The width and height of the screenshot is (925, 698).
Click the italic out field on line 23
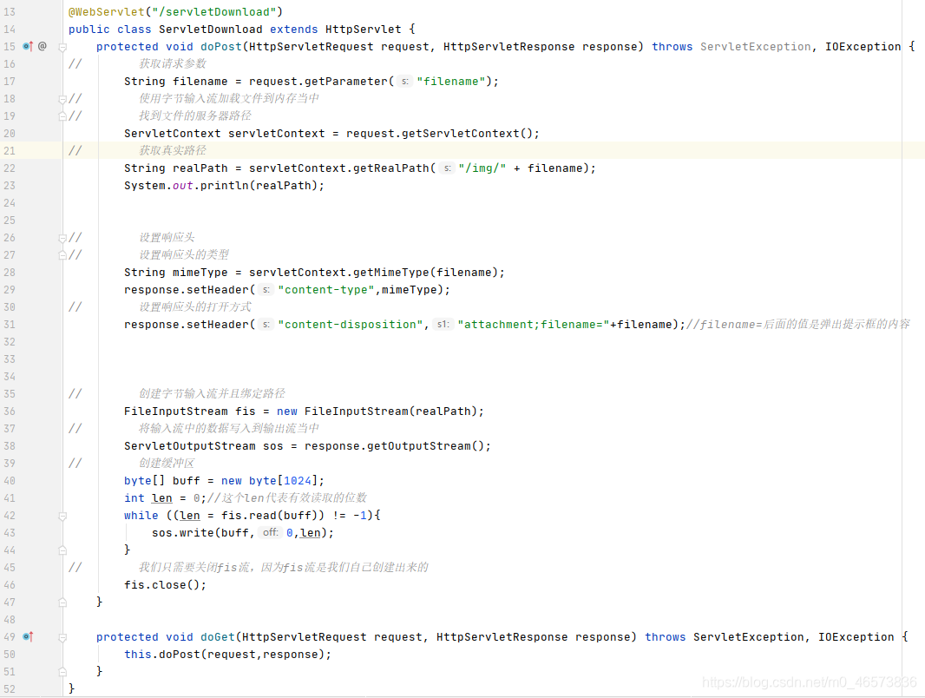point(183,185)
